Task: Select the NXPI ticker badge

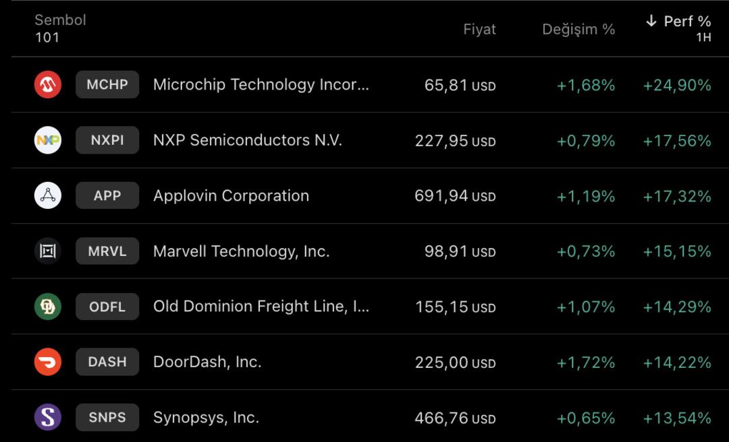Action: click(x=107, y=140)
